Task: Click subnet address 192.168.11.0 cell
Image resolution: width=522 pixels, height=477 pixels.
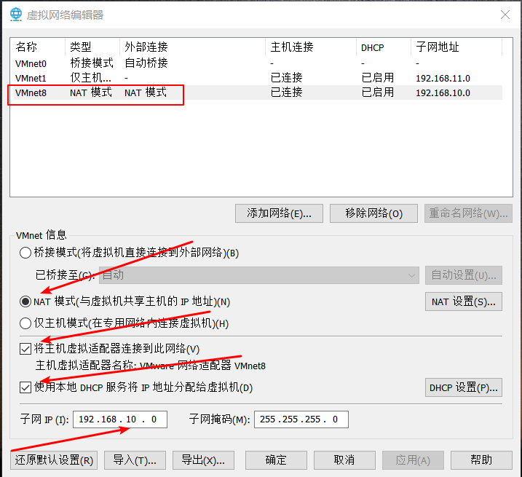Action: (x=443, y=78)
